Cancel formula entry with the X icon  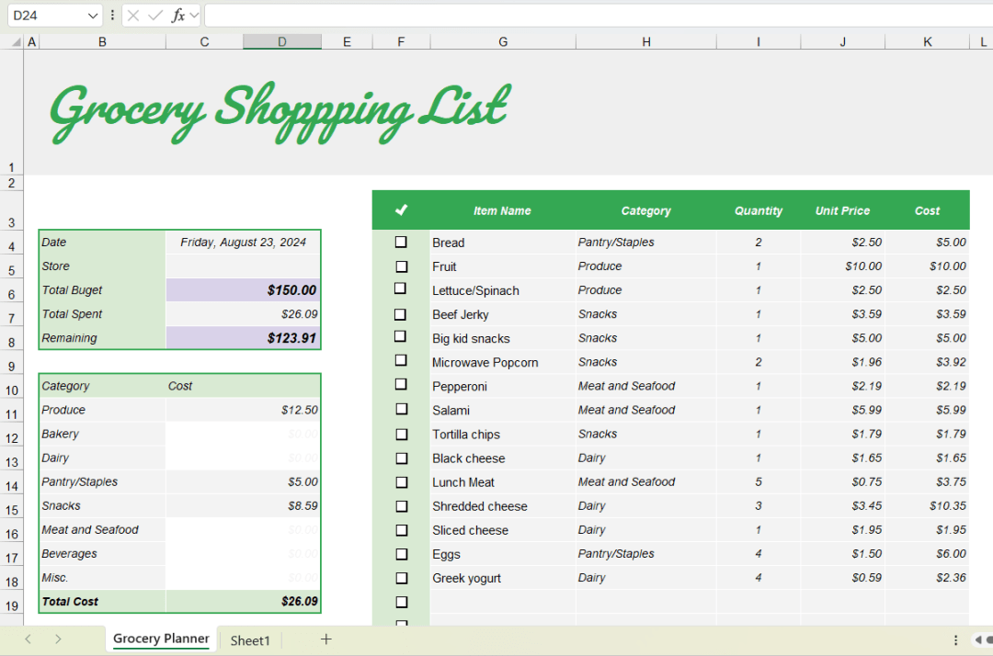tap(133, 16)
